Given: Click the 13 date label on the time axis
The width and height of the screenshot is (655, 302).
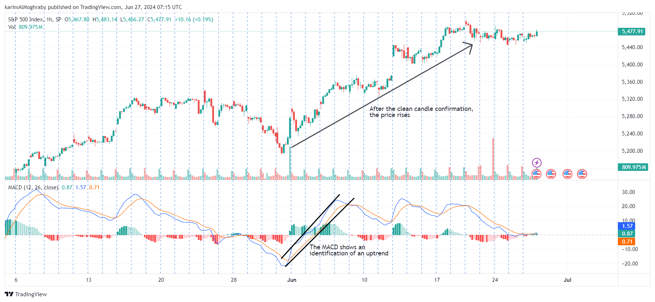Looking at the screenshot, I should (x=89, y=280).
